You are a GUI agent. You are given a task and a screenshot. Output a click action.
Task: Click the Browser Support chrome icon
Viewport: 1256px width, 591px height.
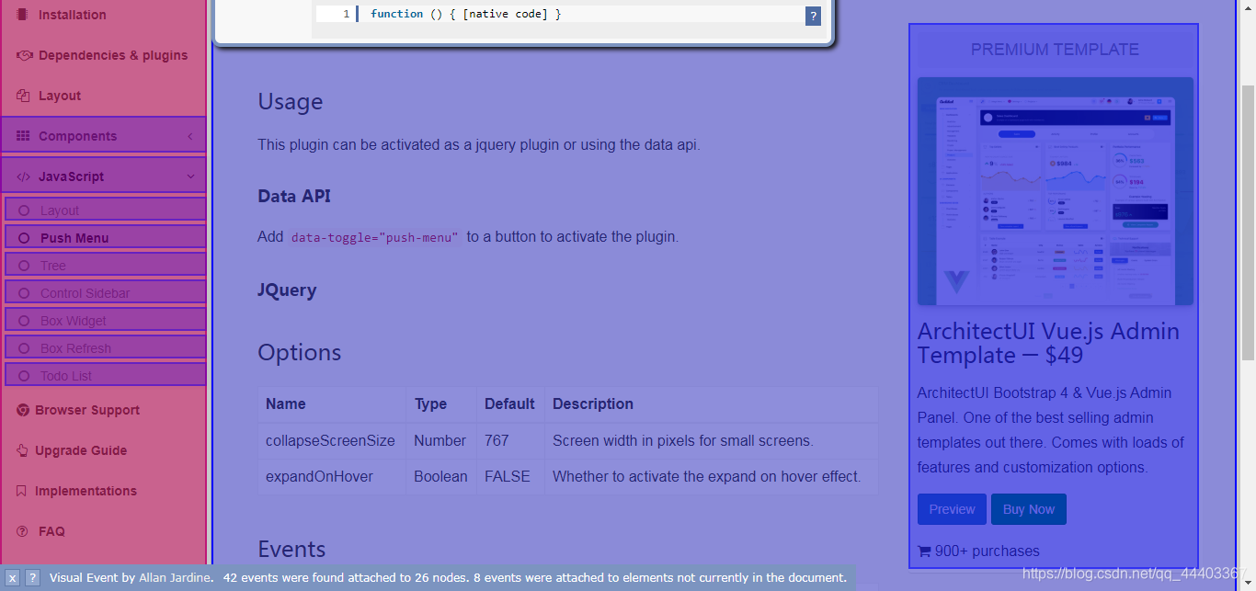pos(23,410)
